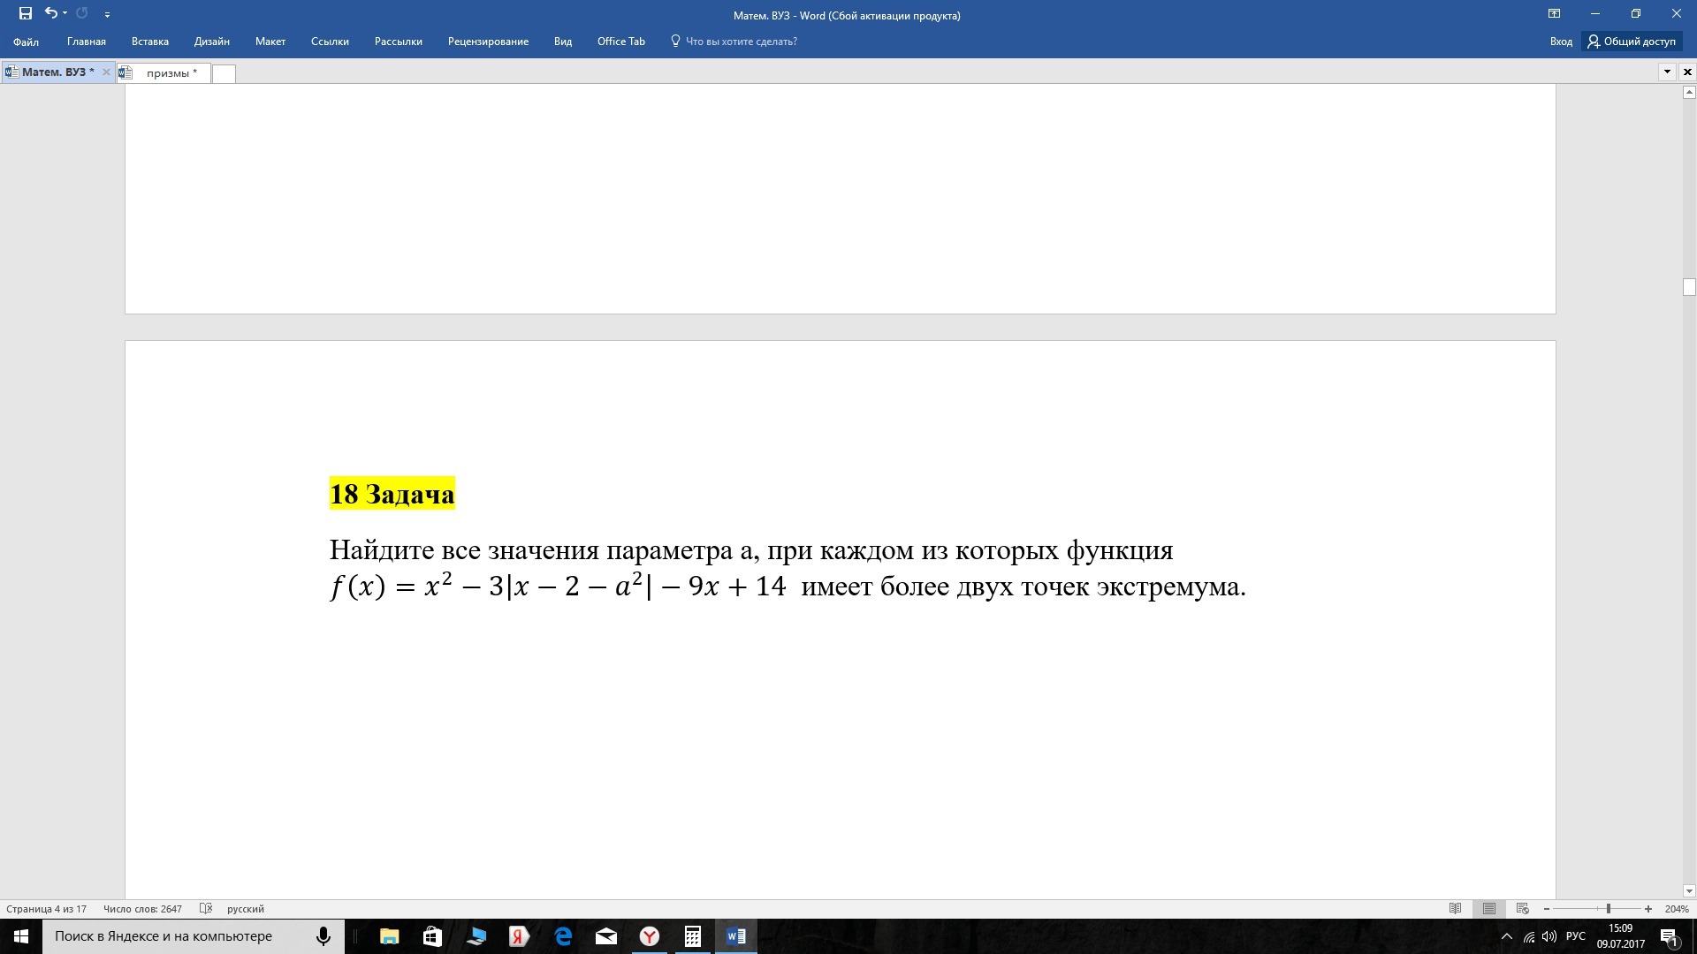Viewport: 1697px width, 954px height.
Task: Click the Вход sign-in link
Action: click(x=1560, y=42)
